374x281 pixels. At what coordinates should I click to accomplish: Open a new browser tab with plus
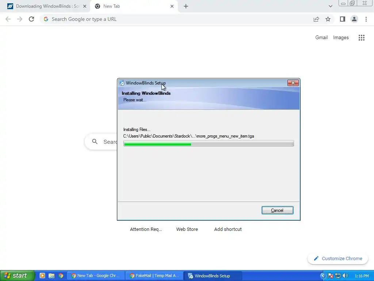pyautogui.click(x=186, y=6)
